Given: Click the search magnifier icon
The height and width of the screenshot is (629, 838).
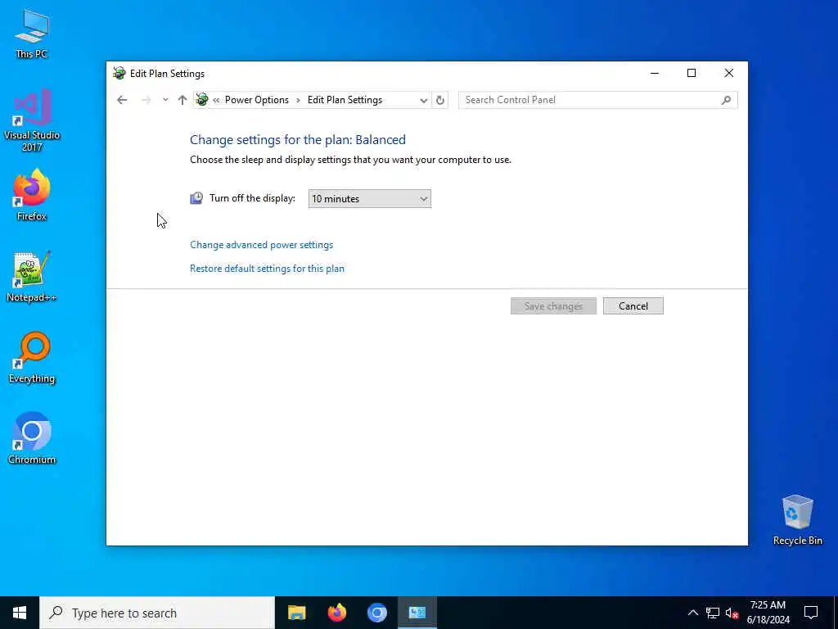Looking at the screenshot, I should coord(726,100).
